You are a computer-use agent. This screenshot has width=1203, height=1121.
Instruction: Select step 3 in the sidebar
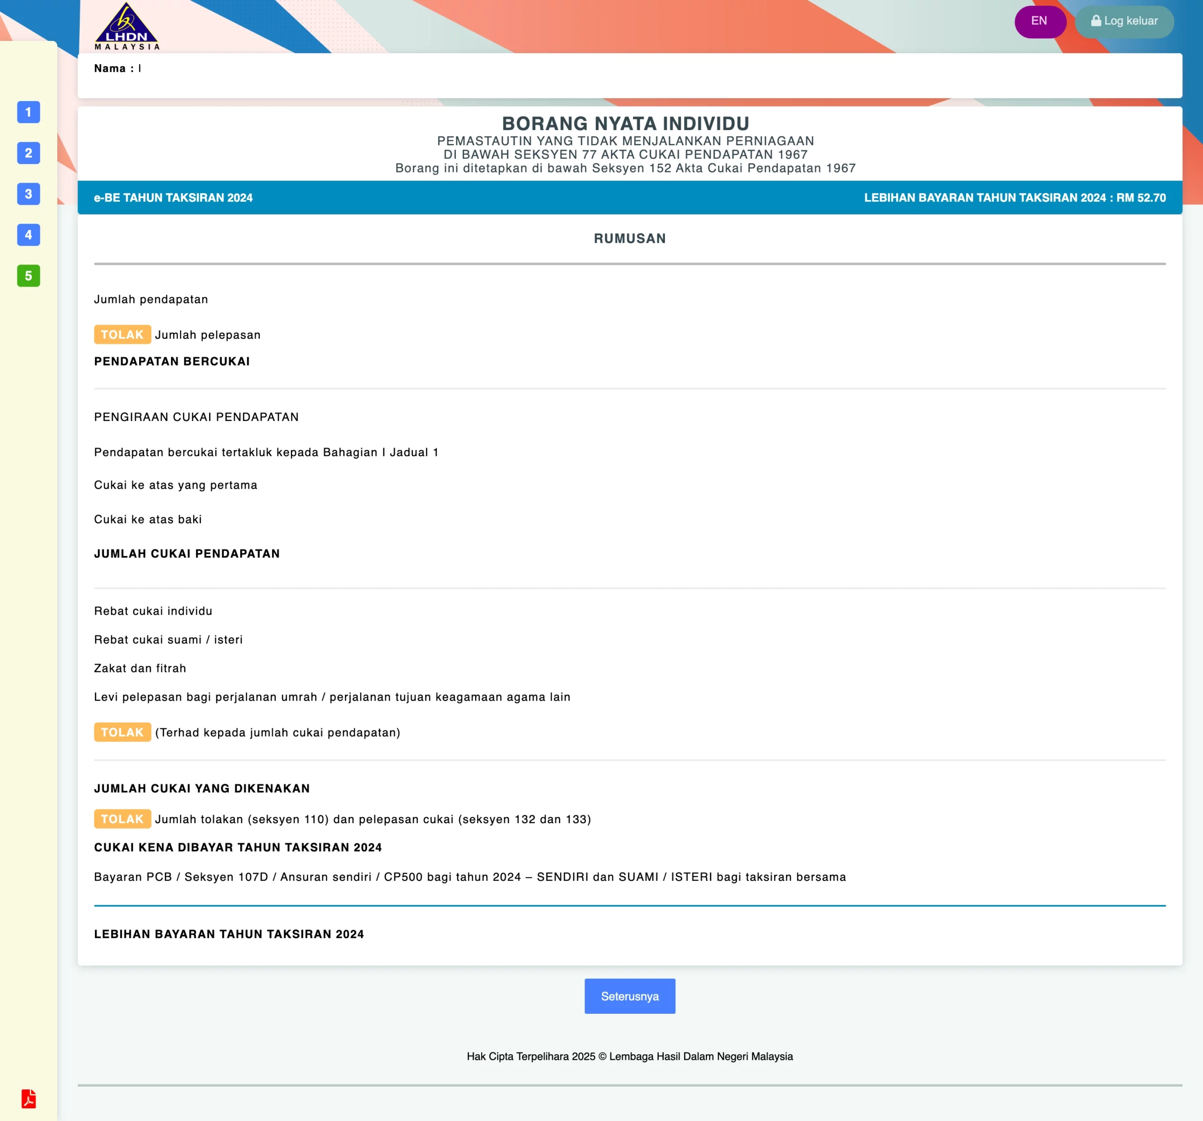coord(29,194)
